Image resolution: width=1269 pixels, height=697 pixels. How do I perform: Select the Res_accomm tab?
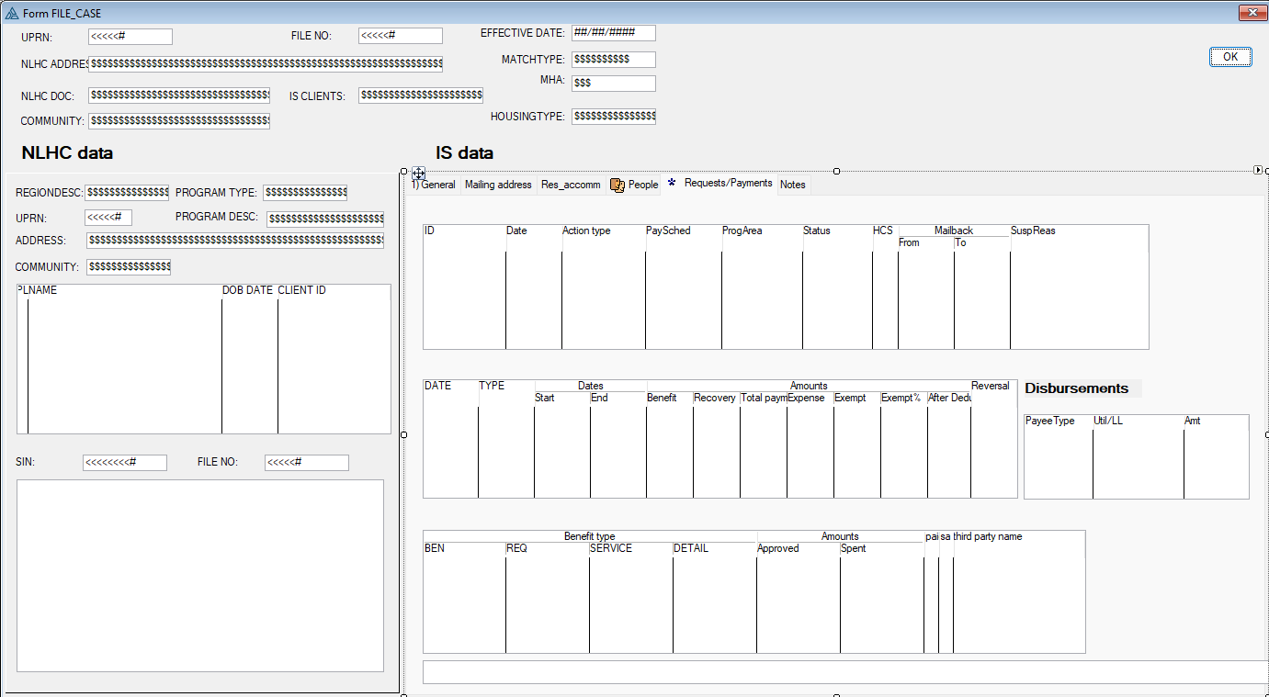(x=571, y=185)
